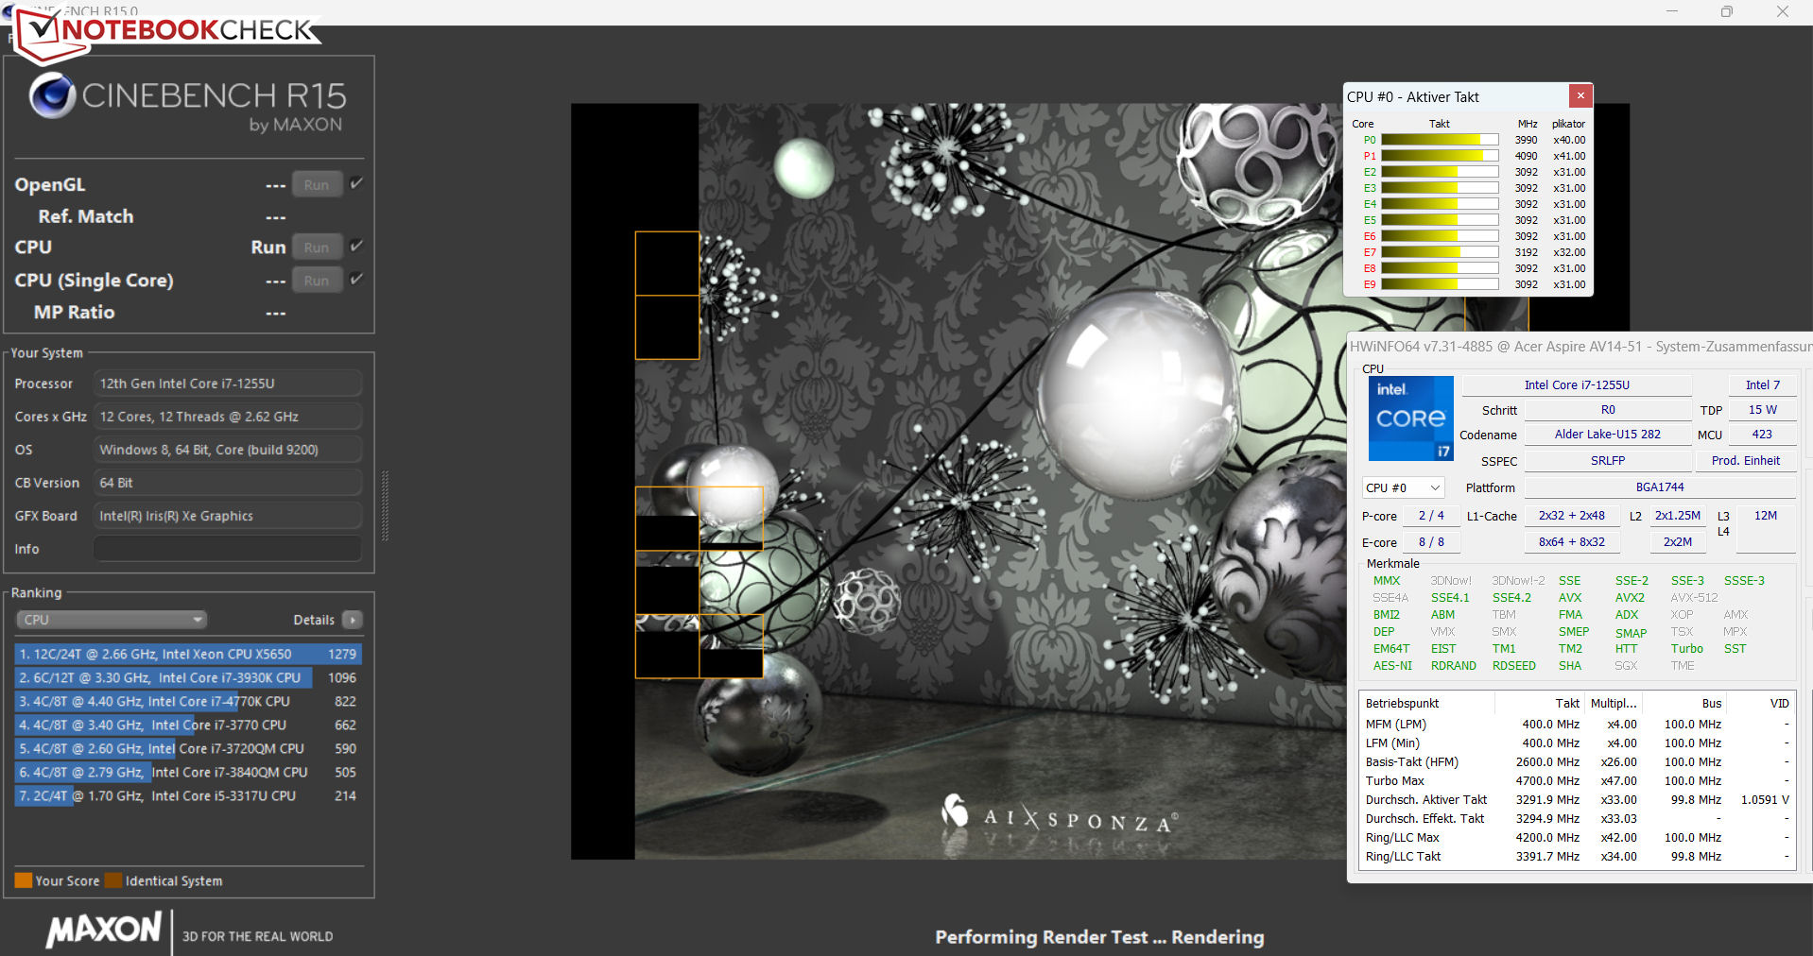Click the Details arrow button in Ranking
The width and height of the screenshot is (1813, 956).
click(352, 621)
